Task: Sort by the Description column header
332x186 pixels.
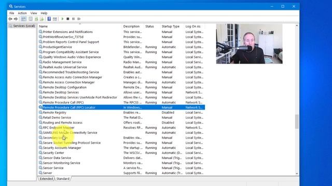Action: click(x=133, y=26)
